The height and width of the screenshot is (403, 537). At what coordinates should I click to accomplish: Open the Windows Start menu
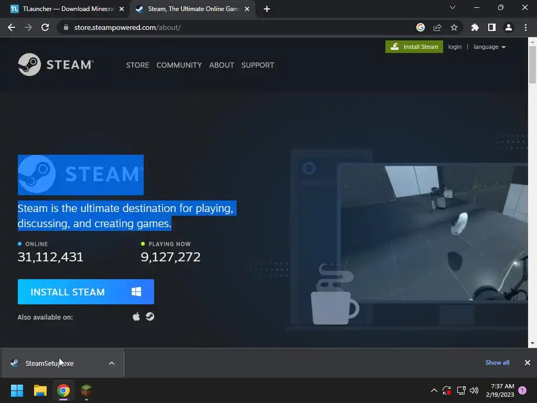17,390
